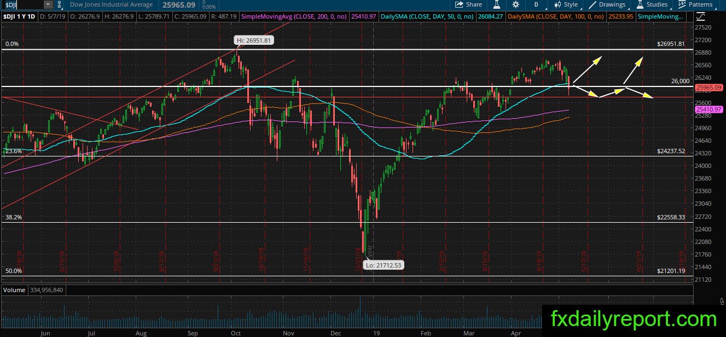Open the D aggregation period dropdown
The height and width of the screenshot is (337, 726).
536,4
